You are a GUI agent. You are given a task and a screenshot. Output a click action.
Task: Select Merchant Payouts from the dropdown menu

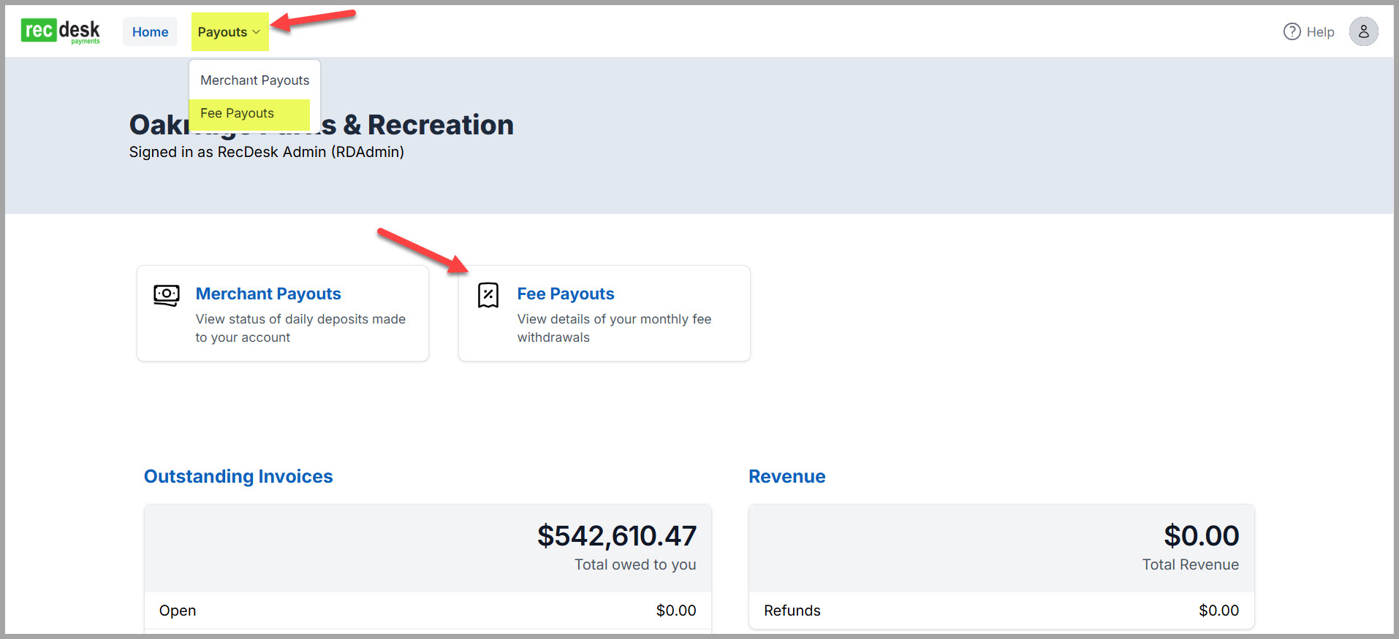(254, 80)
